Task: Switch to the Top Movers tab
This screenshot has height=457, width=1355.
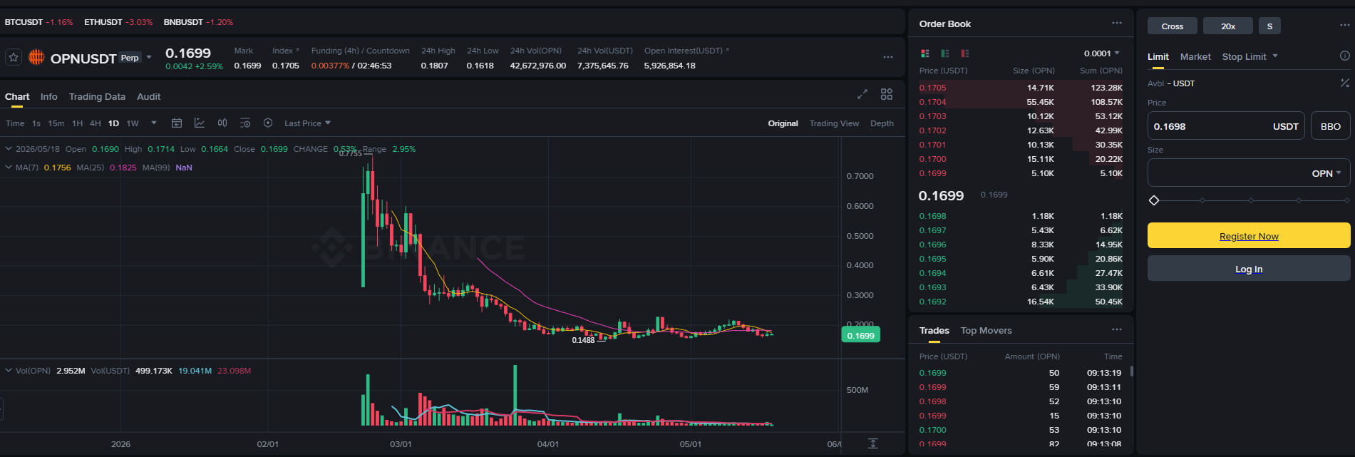Action: coord(986,331)
